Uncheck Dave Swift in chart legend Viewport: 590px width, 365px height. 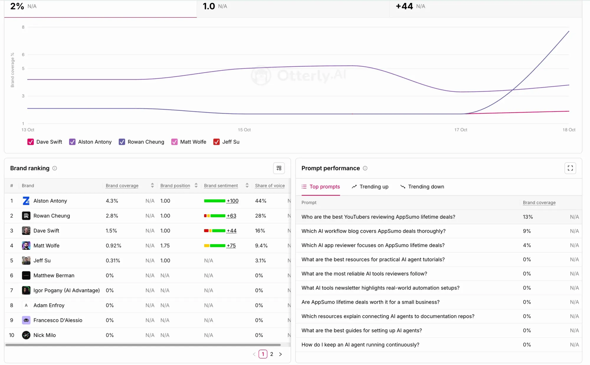click(30, 142)
